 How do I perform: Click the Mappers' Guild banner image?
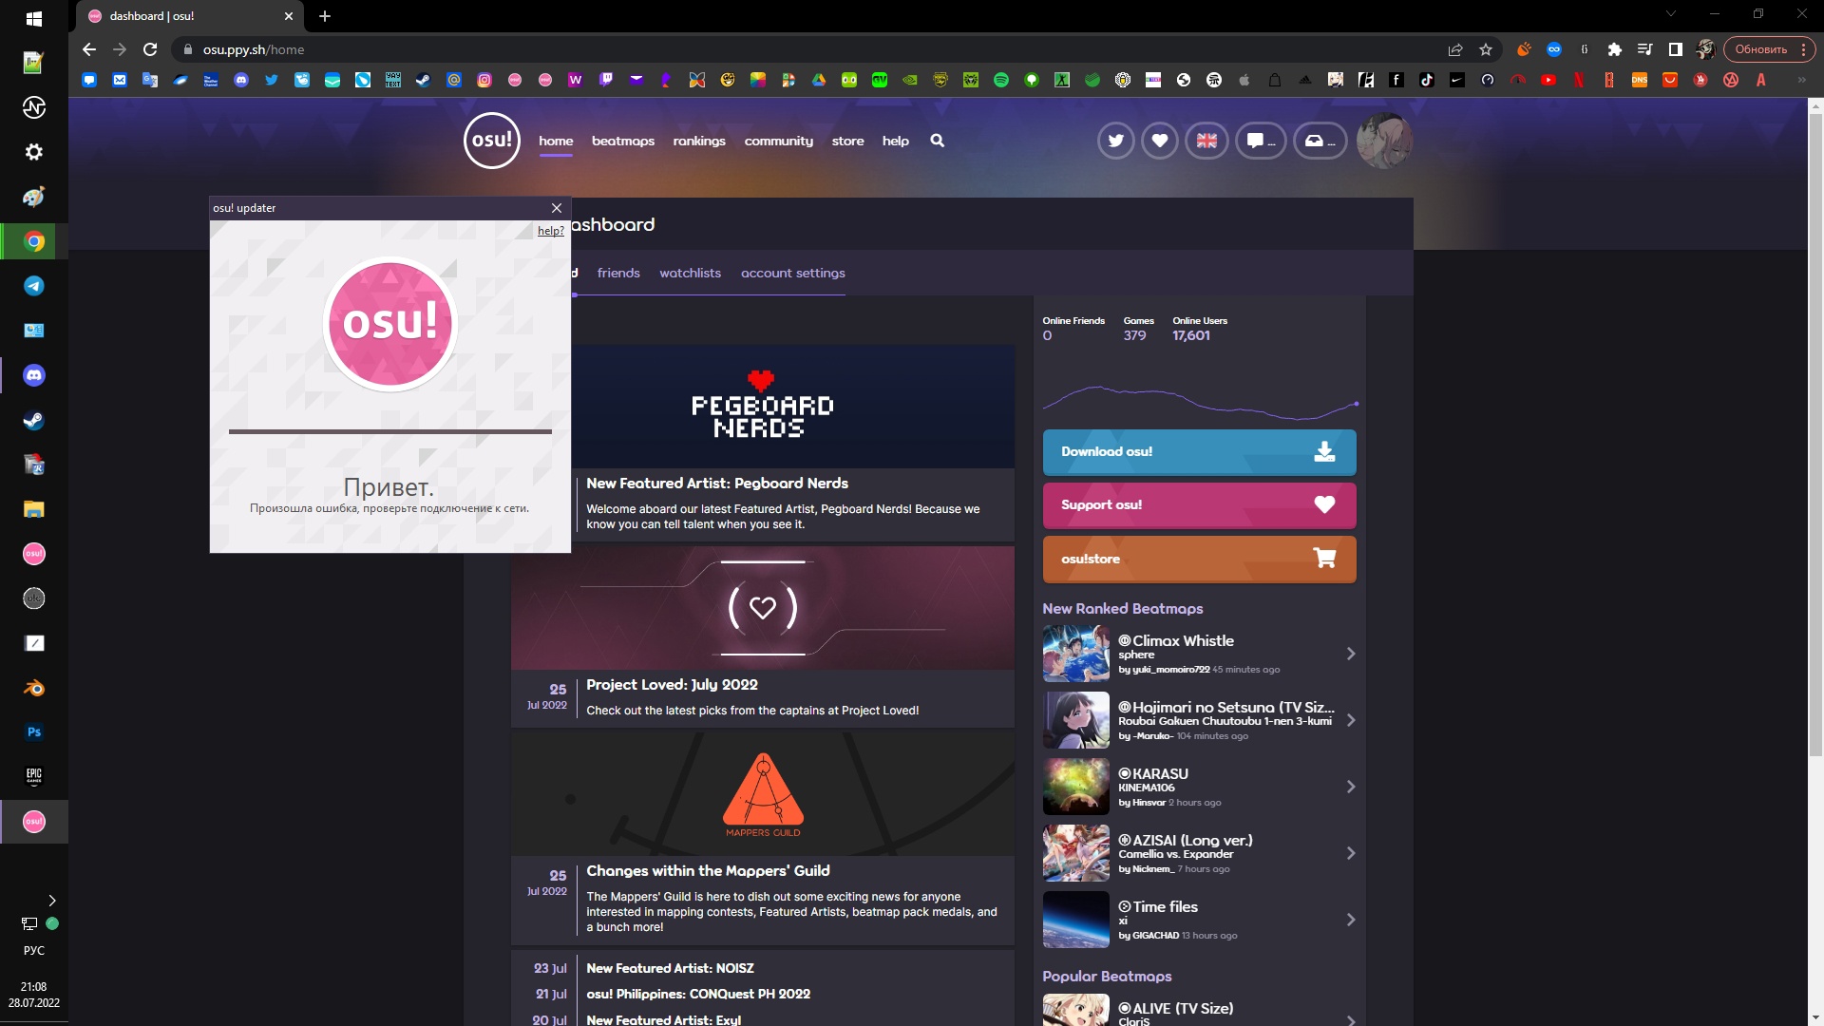(x=763, y=794)
